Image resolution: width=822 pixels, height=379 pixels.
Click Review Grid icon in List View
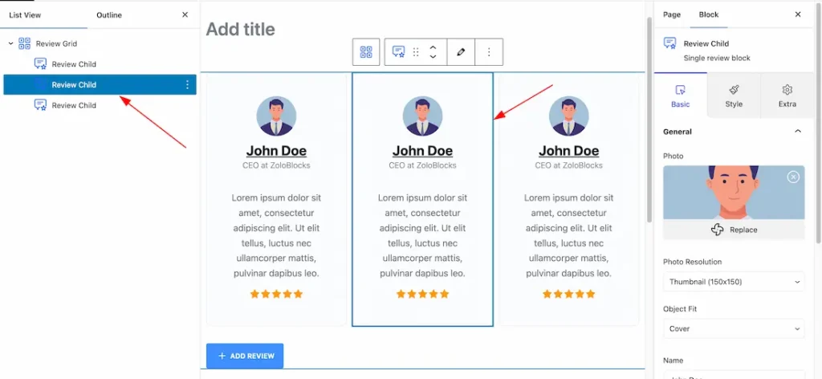click(x=25, y=43)
